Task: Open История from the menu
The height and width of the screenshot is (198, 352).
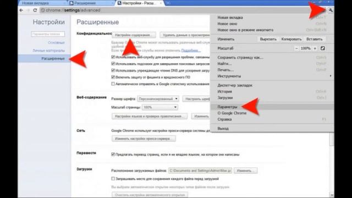Action: click(272, 92)
